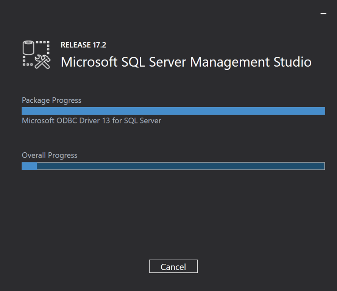Click the filled portion of Overall Progress bar
The image size is (337, 291).
(29, 166)
